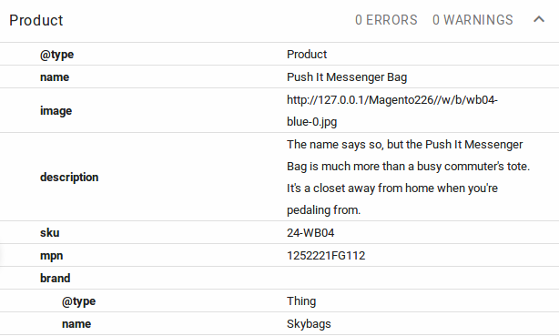This screenshot has height=336, width=559.
Task: Click the image property label
Action: tap(56, 111)
